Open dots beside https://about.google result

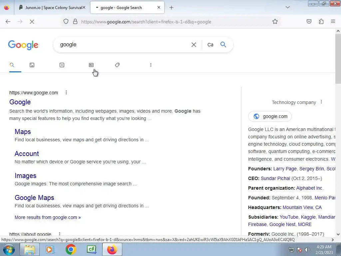[60, 234]
